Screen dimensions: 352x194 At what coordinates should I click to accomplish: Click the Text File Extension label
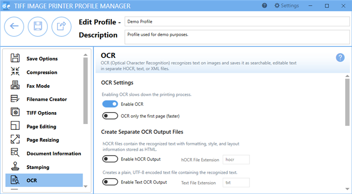click(x=198, y=183)
